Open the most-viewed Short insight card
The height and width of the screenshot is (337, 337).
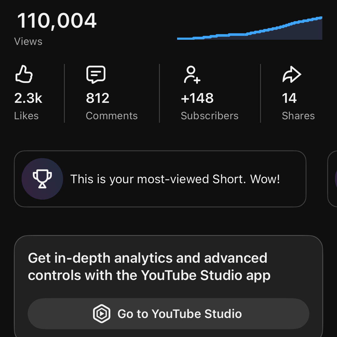(160, 179)
